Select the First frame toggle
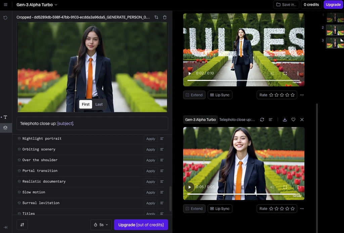344x233 pixels. 86,104
